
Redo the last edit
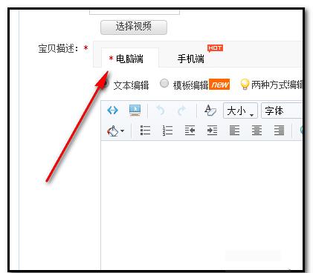181,111
